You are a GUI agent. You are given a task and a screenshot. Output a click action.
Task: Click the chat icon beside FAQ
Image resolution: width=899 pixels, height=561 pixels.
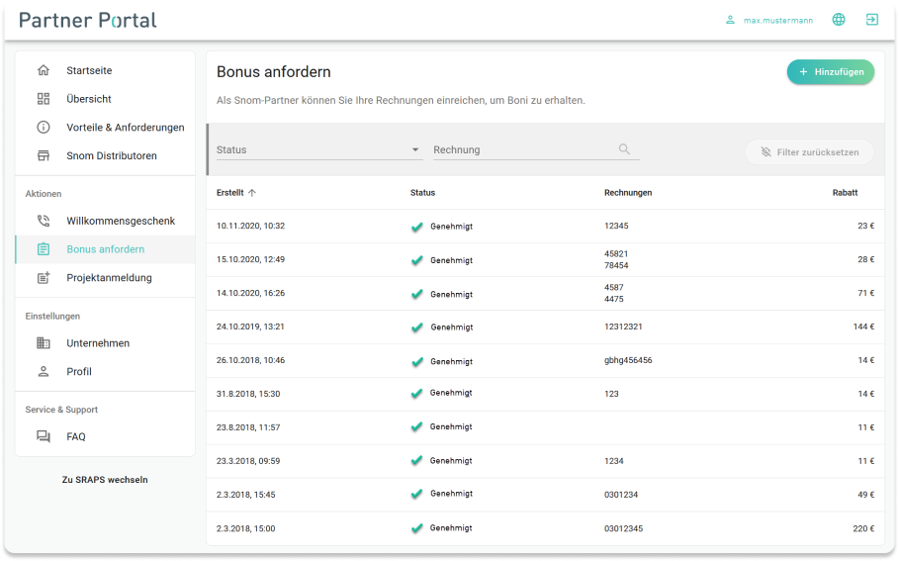pyautogui.click(x=44, y=436)
